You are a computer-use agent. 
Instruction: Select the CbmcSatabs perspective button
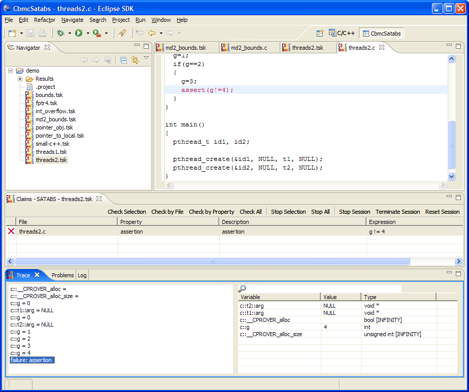(382, 33)
